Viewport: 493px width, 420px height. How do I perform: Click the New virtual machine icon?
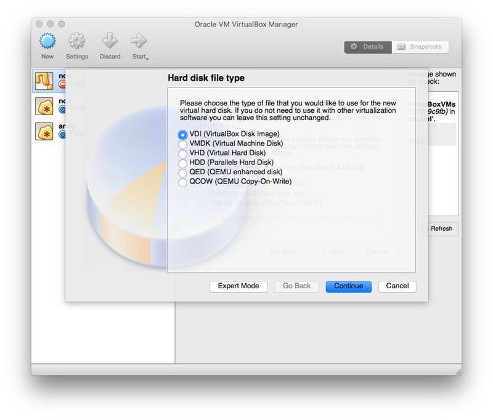(x=47, y=41)
